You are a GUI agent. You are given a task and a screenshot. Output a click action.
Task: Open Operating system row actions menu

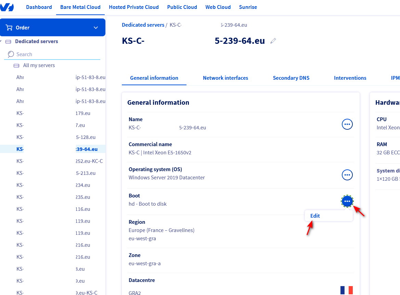coord(347,175)
